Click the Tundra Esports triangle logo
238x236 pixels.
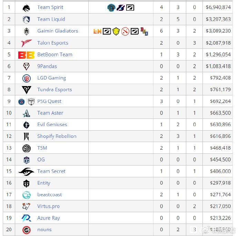point(27,90)
